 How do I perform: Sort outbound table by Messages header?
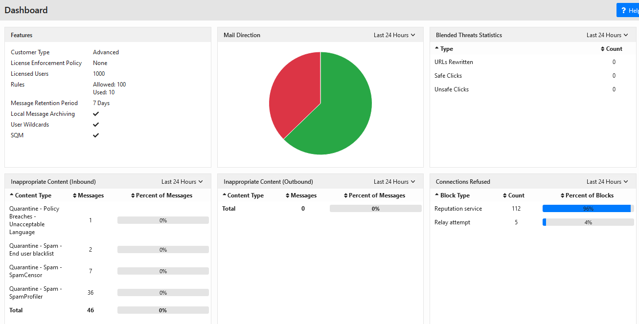(300, 195)
